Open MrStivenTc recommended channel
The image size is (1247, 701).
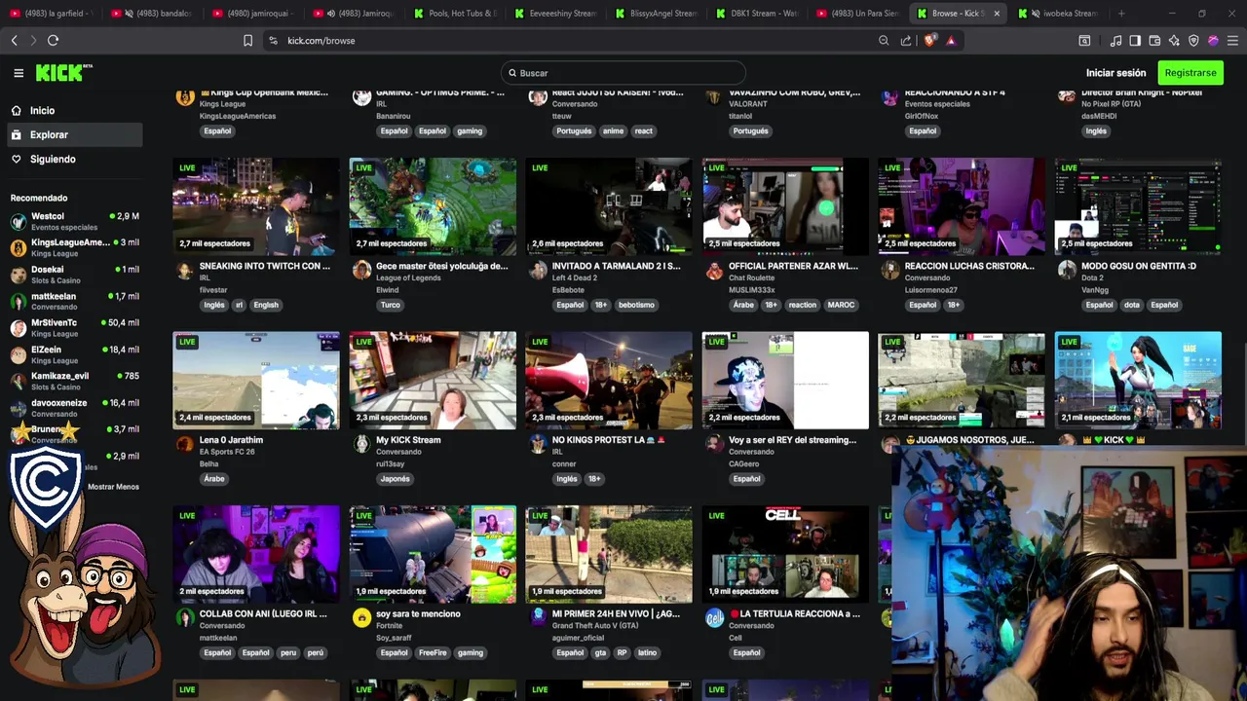coord(74,328)
